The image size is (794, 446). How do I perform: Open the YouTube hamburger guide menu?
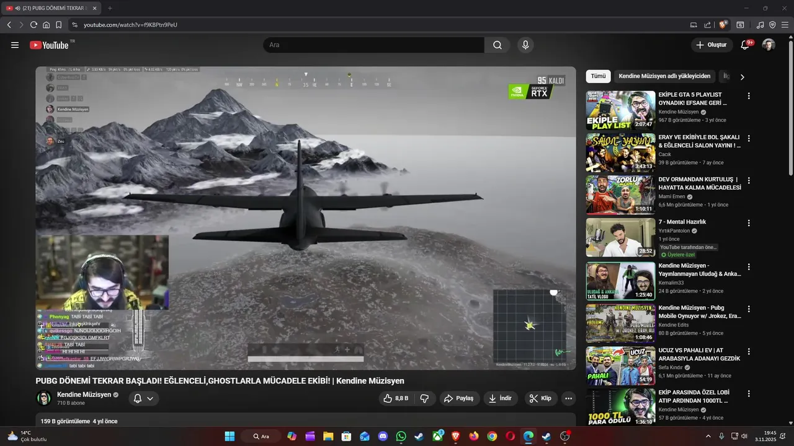click(x=15, y=45)
